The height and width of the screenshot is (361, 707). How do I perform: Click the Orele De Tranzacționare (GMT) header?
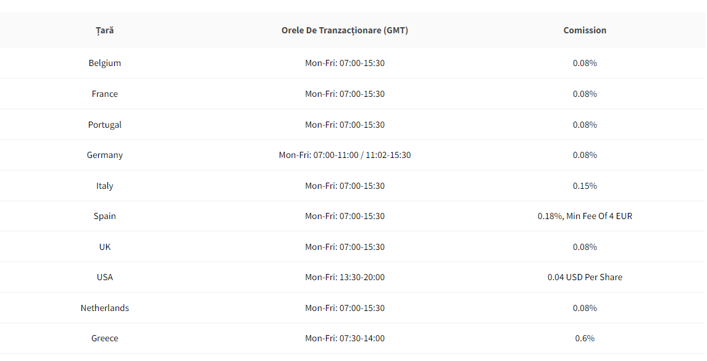point(345,30)
